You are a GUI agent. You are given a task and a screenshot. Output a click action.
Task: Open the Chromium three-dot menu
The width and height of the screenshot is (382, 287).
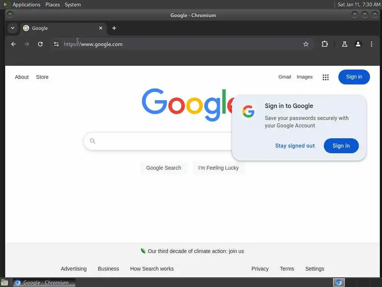click(371, 44)
